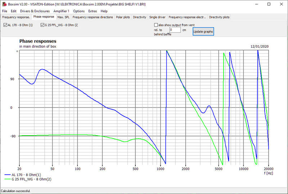Click the blue legend line for AL 170

click(8, 175)
